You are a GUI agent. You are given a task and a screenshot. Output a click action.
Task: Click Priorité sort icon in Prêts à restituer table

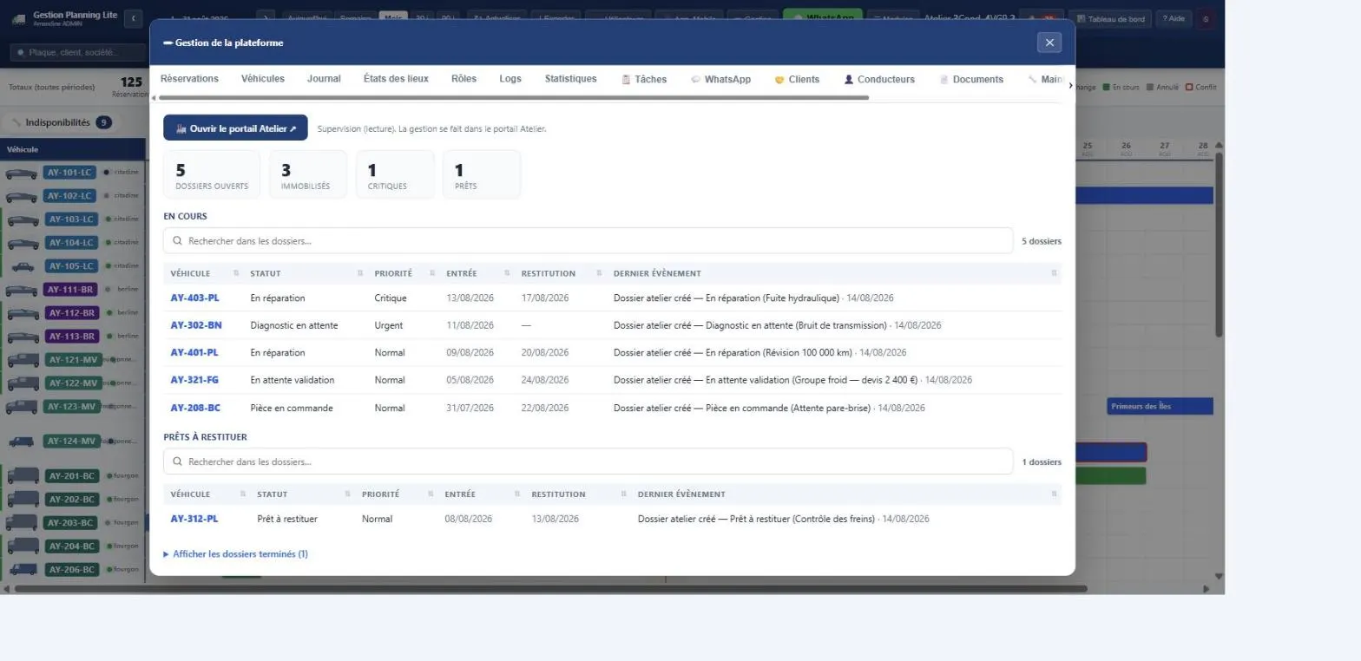coord(431,494)
